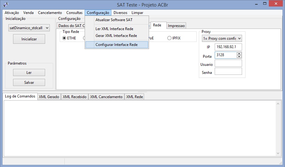Maximize the SAT Teste window

[265, 4]
